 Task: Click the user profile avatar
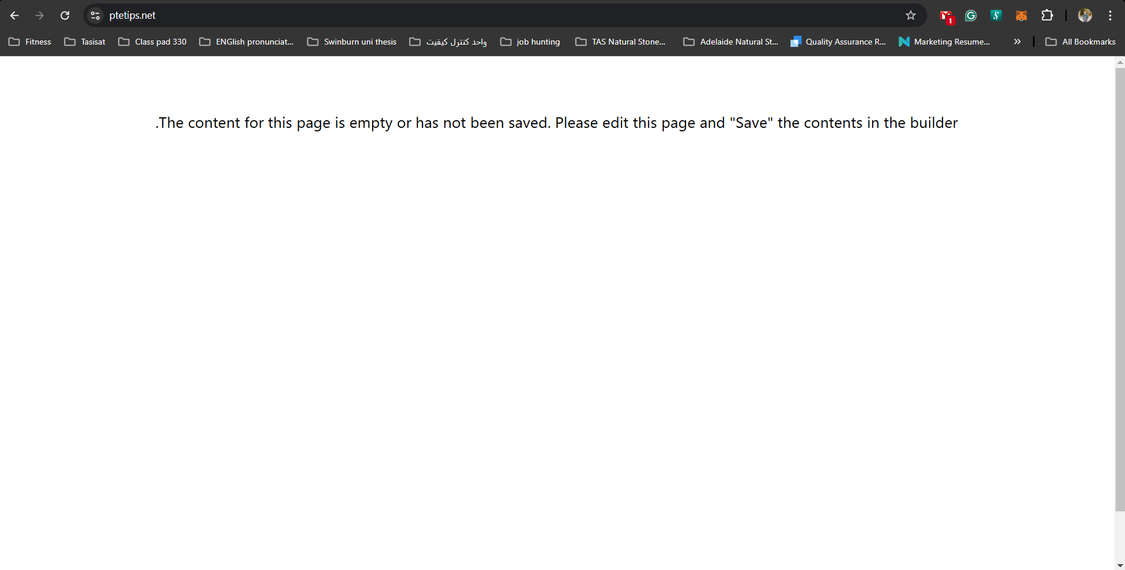(x=1085, y=16)
